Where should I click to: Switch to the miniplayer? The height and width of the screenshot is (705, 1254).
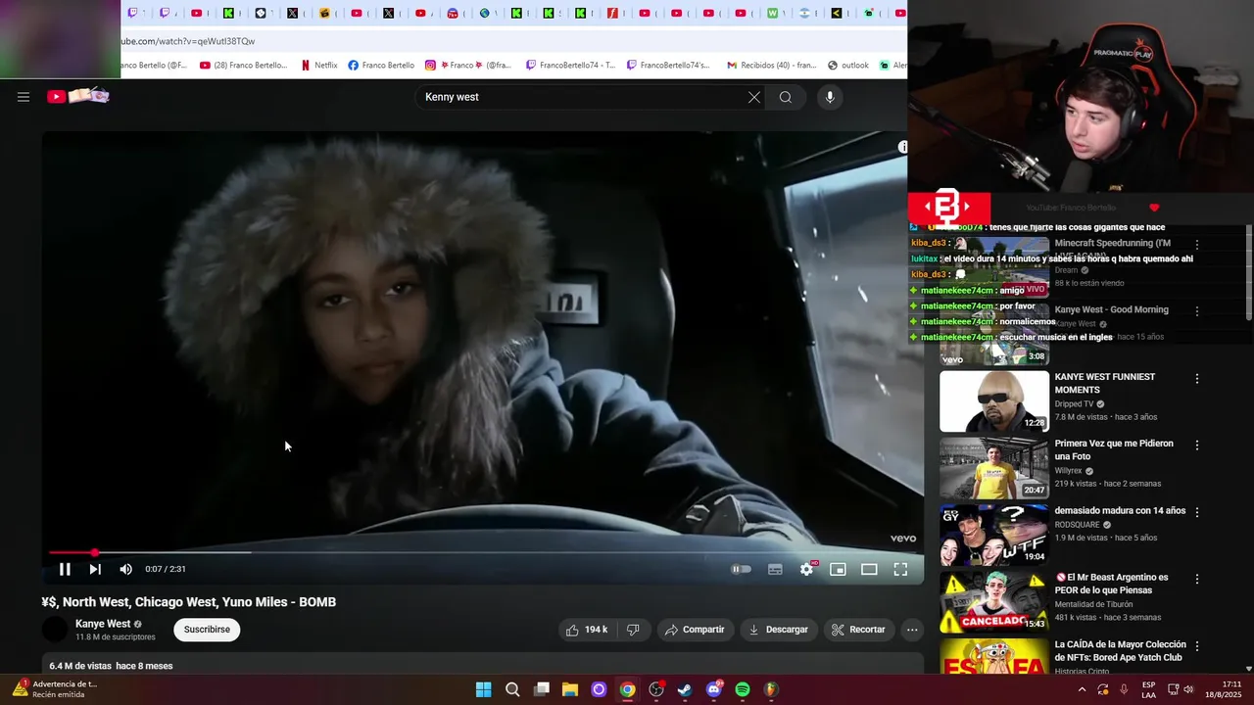coord(838,569)
